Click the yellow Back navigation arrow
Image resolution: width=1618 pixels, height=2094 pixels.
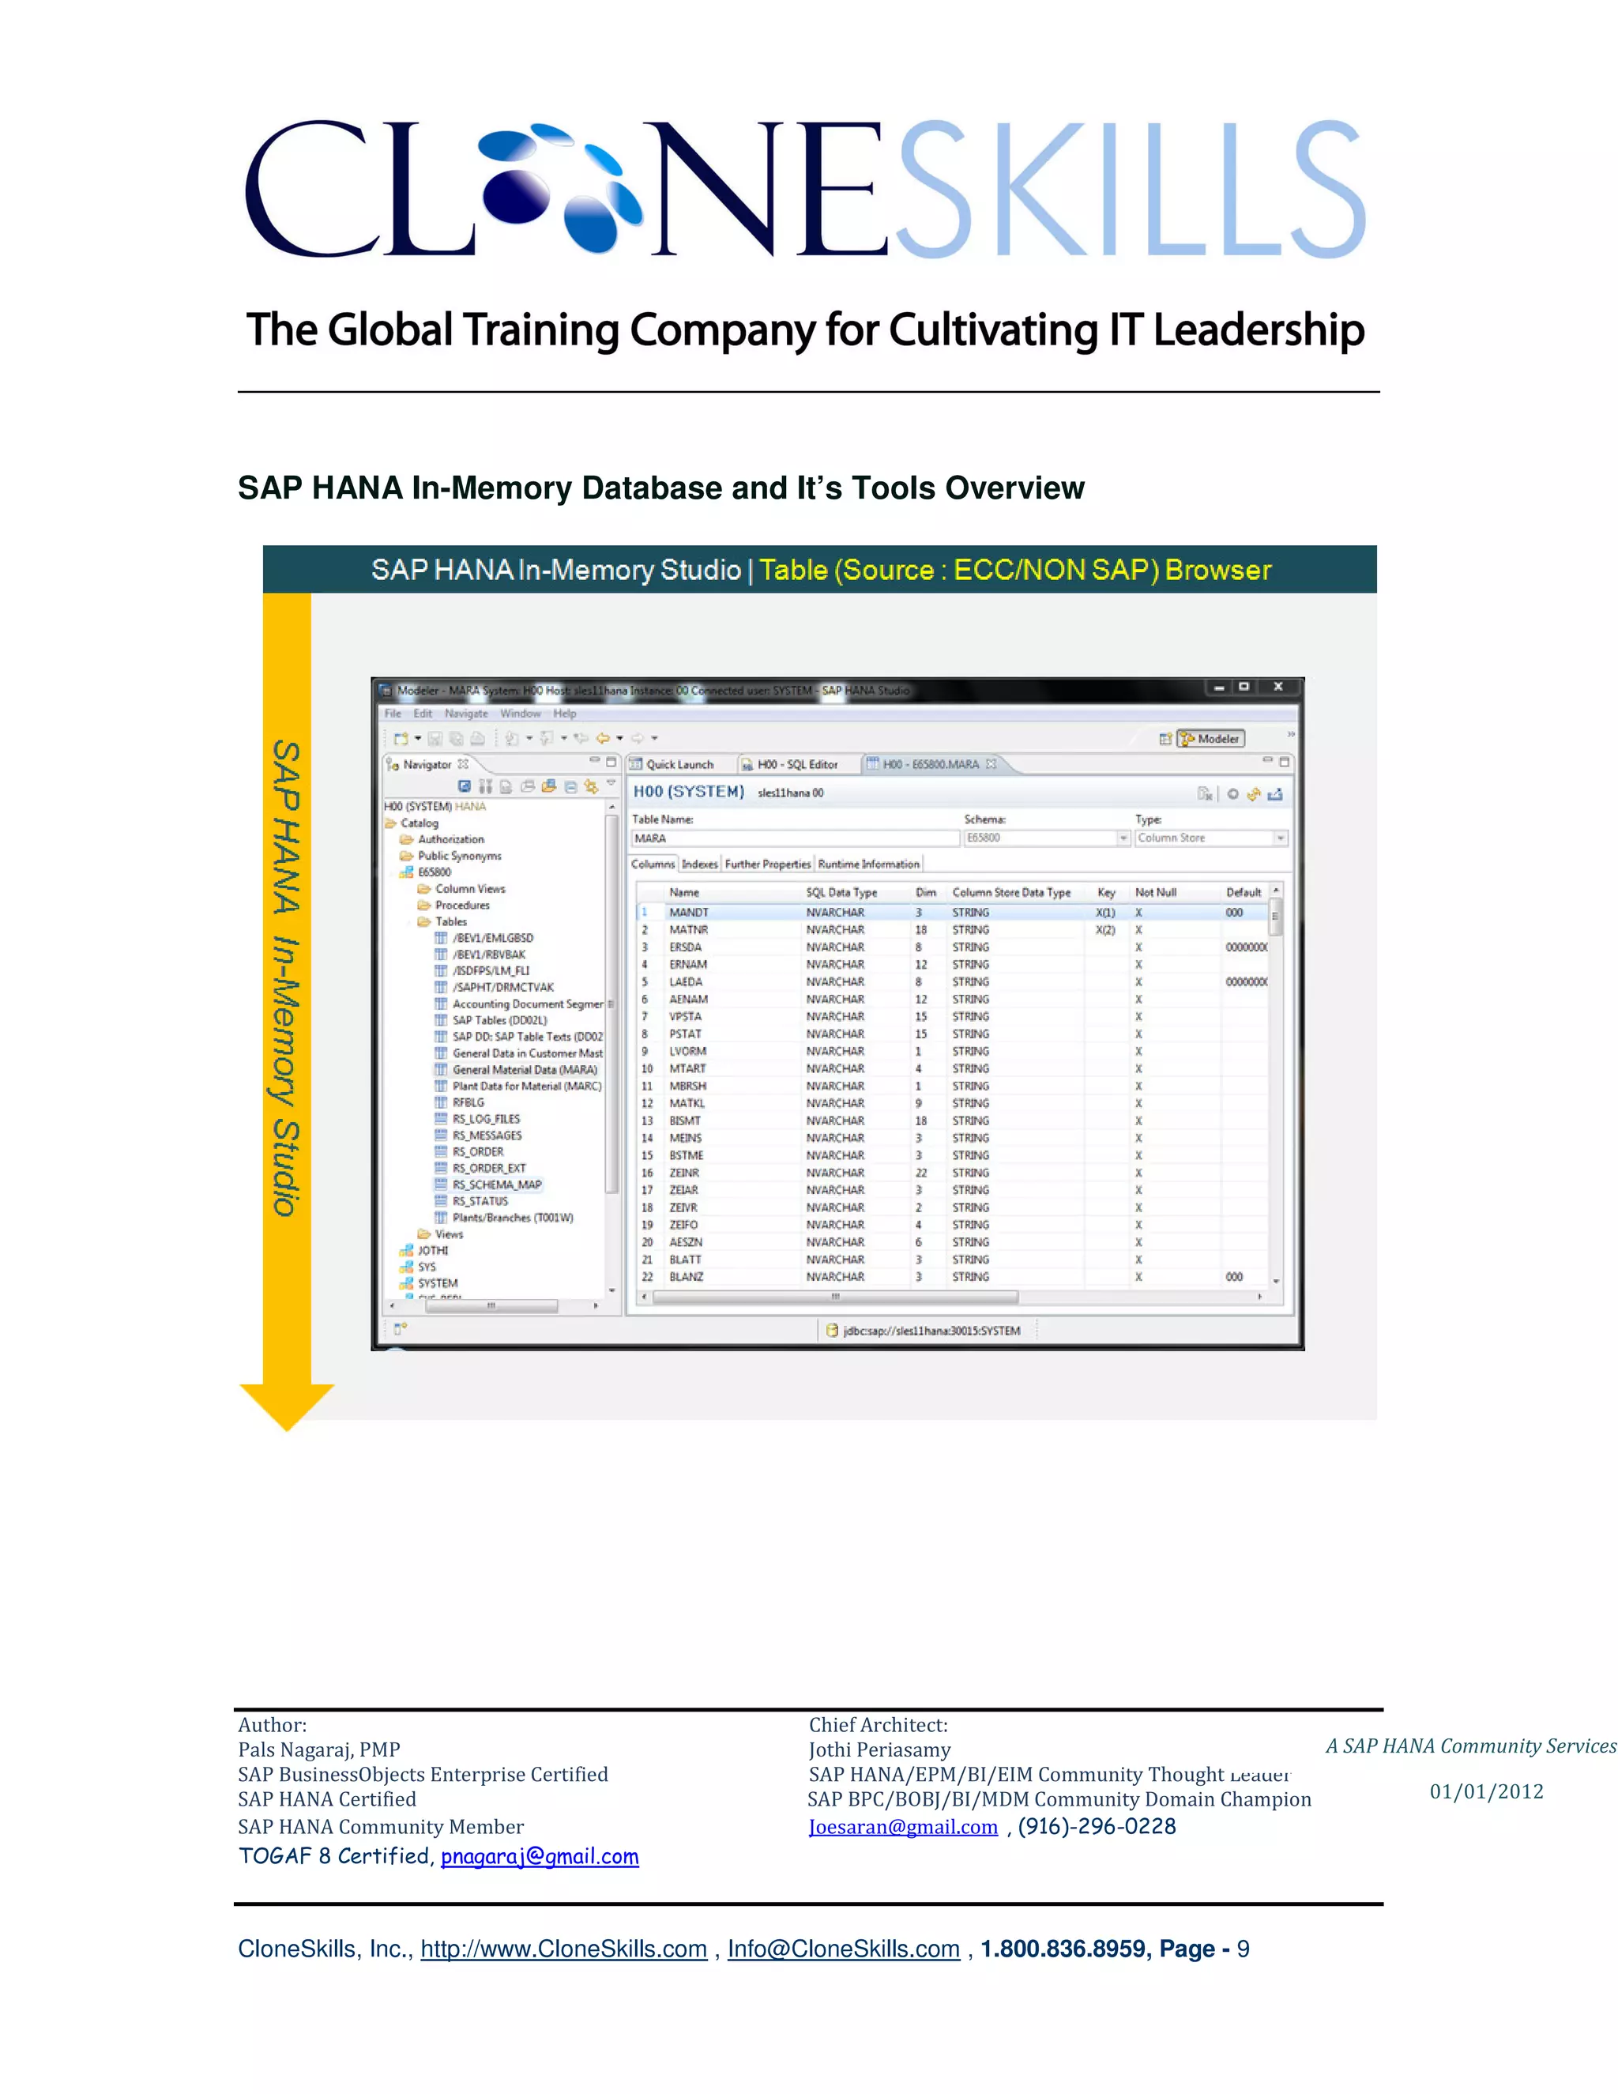click(x=603, y=738)
